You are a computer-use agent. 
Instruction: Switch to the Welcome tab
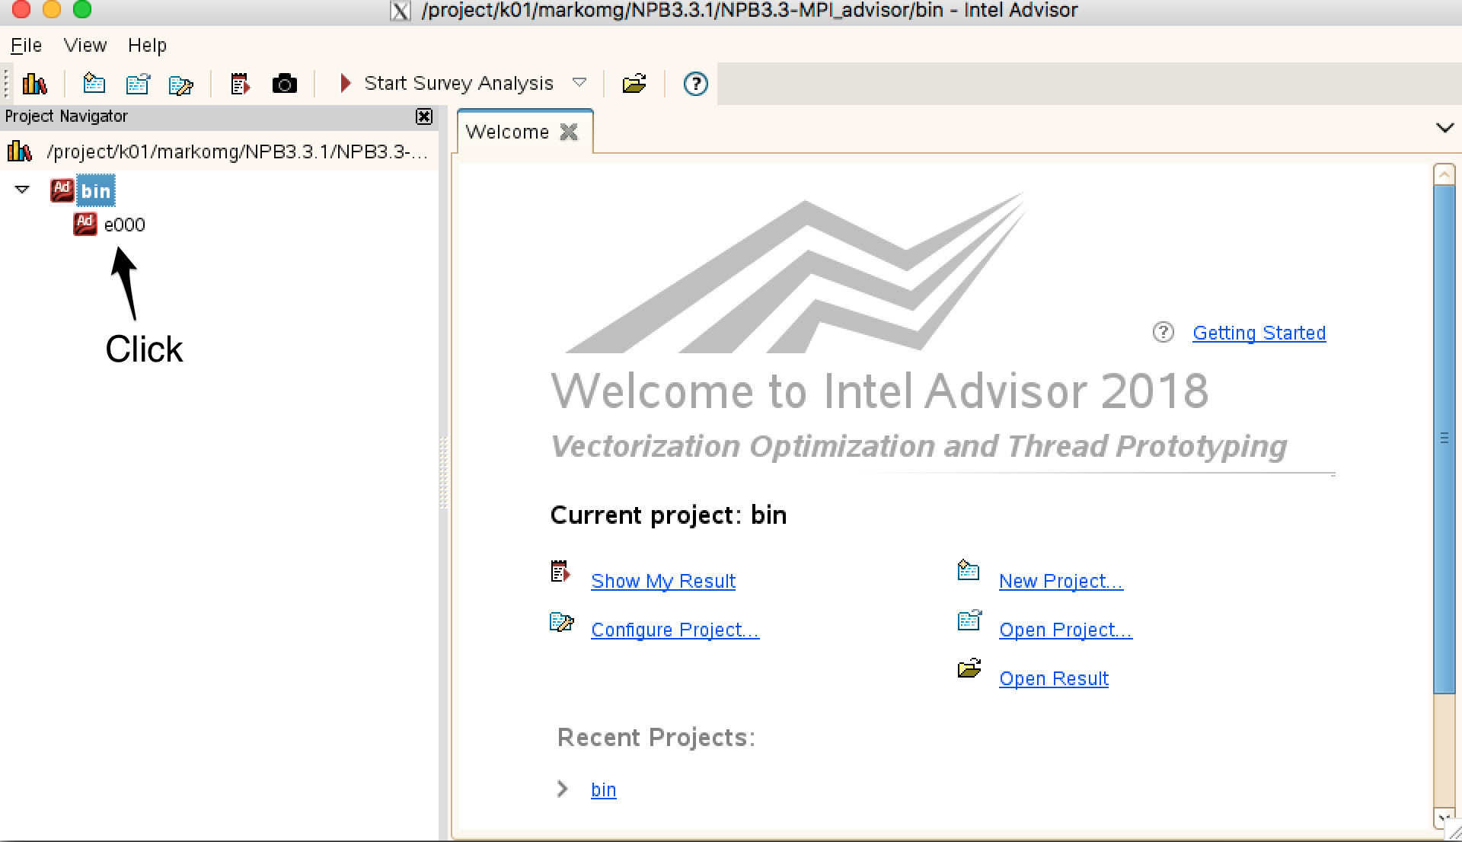click(x=507, y=132)
